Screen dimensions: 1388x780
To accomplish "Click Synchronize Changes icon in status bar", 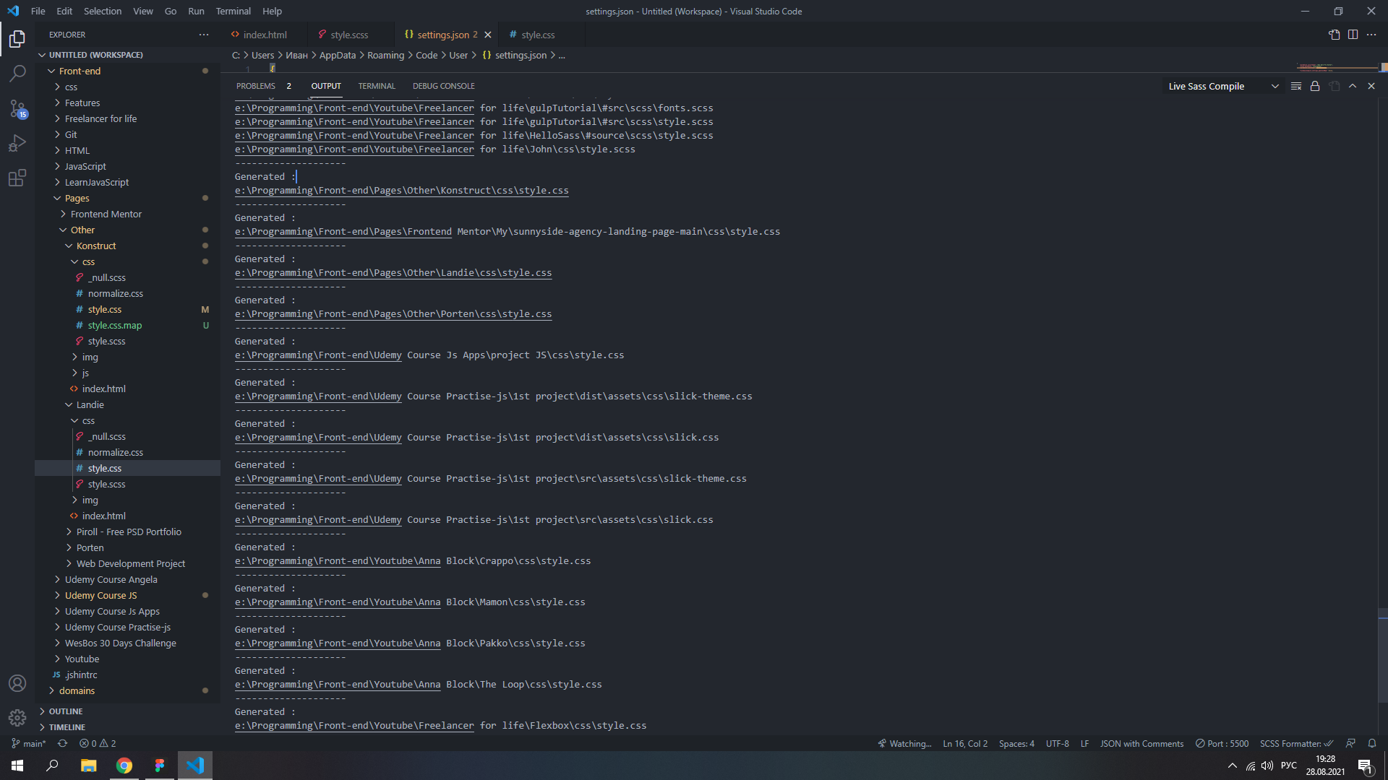I will [x=63, y=743].
